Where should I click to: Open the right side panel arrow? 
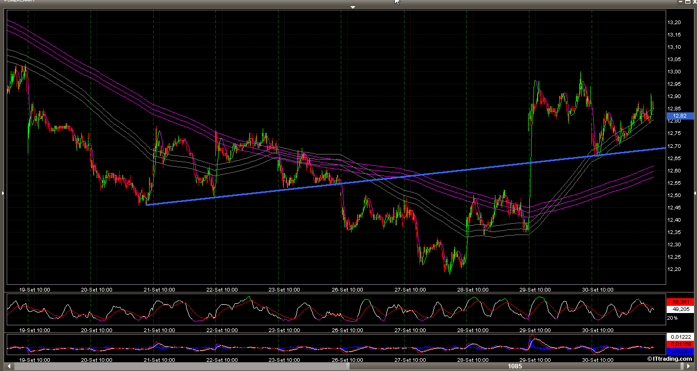point(695,193)
